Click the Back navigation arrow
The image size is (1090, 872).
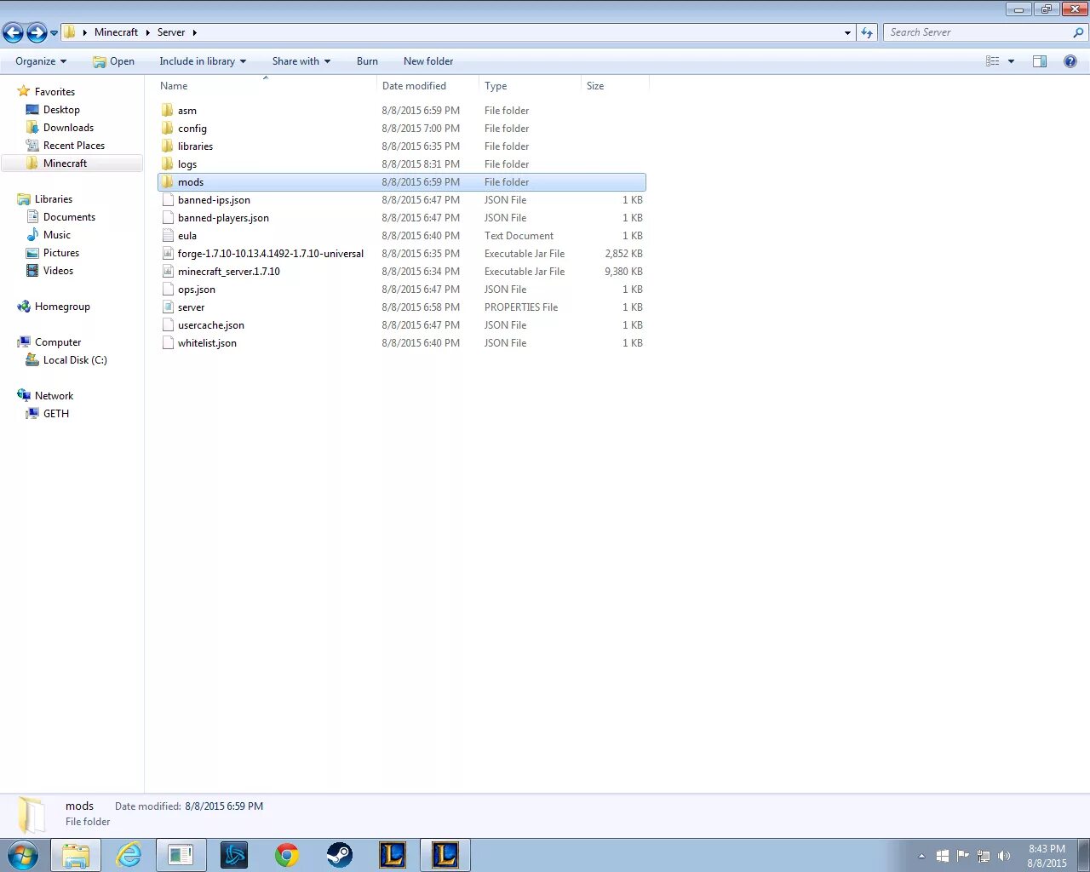pos(13,32)
